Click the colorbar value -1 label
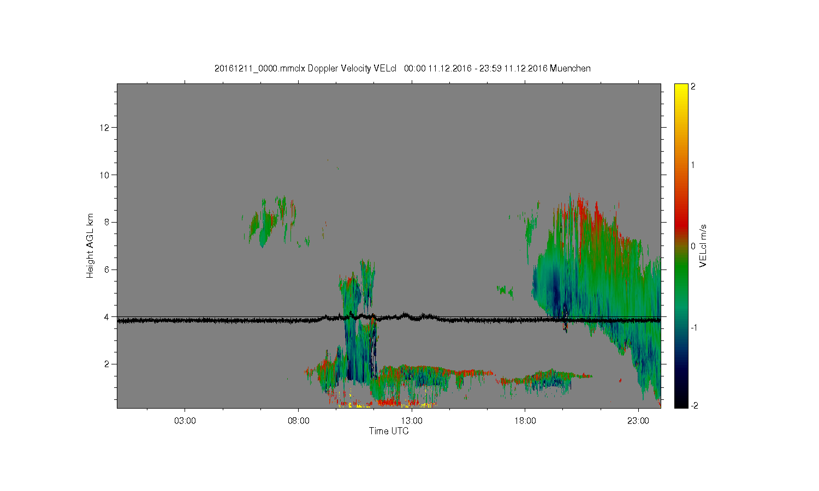This screenshot has width=819, height=491. coord(695,327)
